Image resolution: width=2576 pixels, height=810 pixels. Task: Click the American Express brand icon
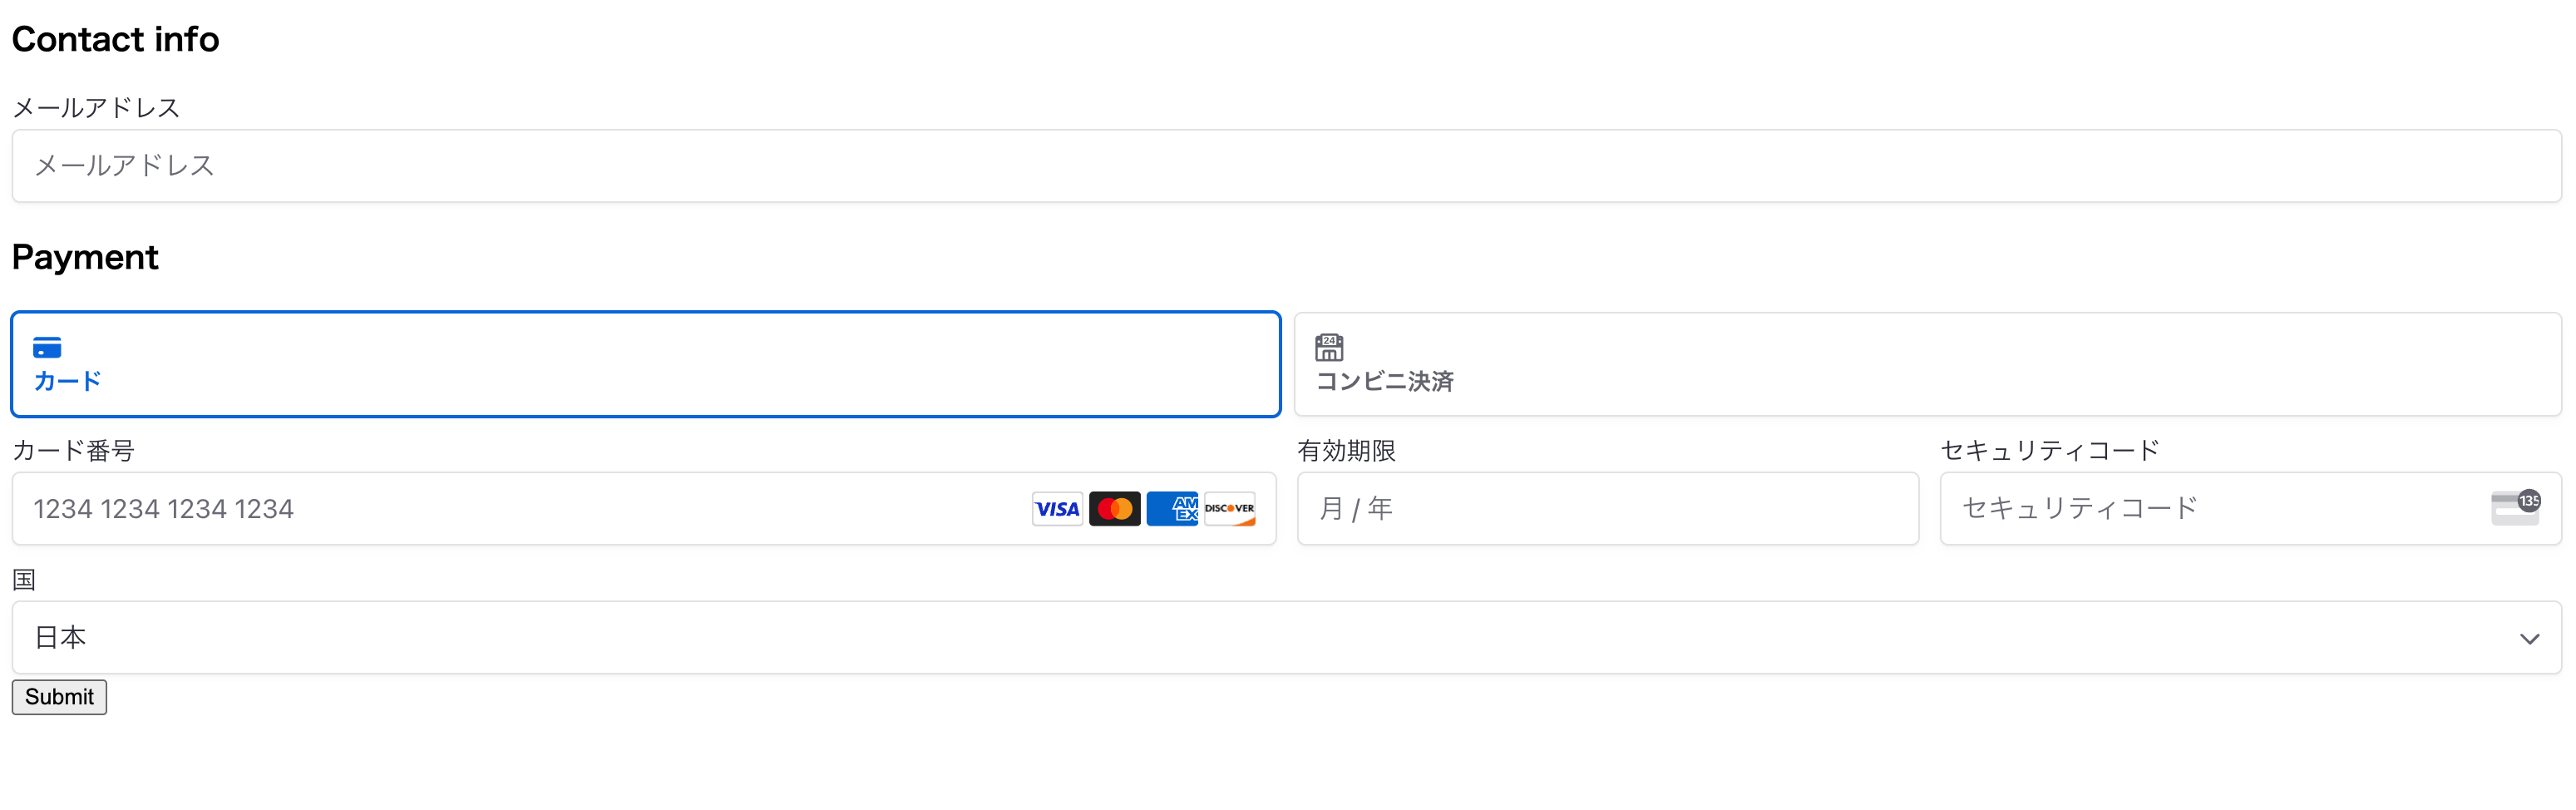1172,508
